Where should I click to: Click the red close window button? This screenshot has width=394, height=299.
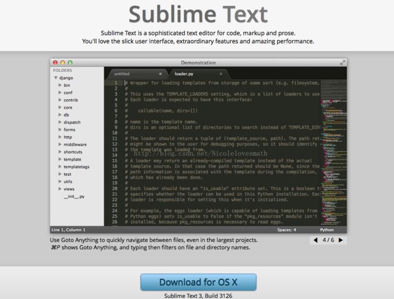click(55, 62)
